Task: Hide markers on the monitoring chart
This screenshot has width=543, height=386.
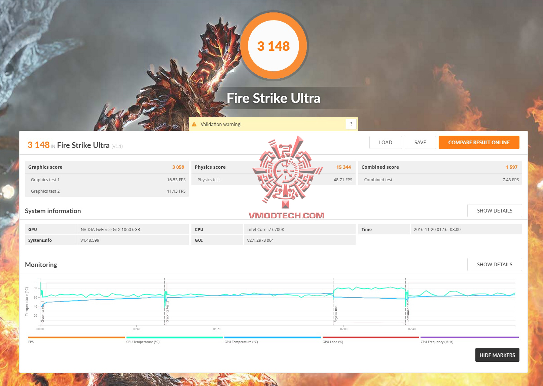Action: coord(497,355)
